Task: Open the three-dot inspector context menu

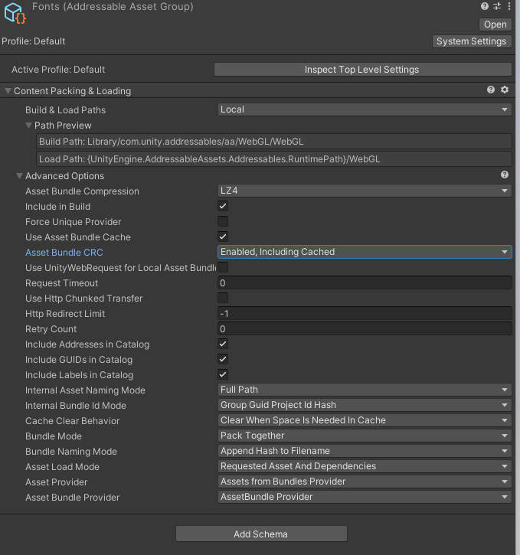Action: coord(509,7)
